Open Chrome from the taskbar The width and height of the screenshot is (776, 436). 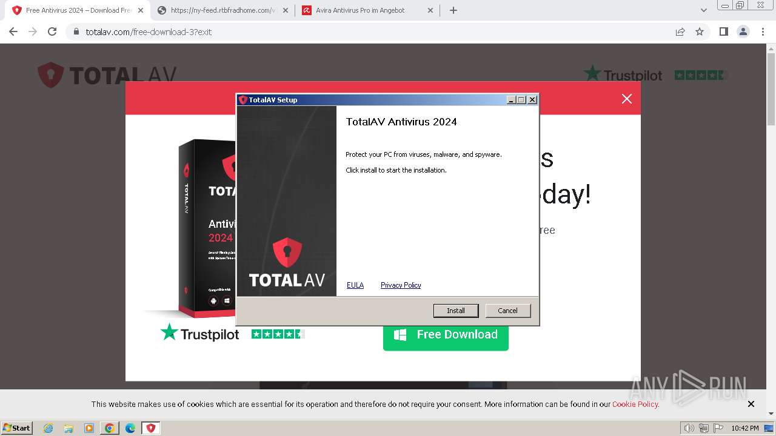pyautogui.click(x=110, y=428)
